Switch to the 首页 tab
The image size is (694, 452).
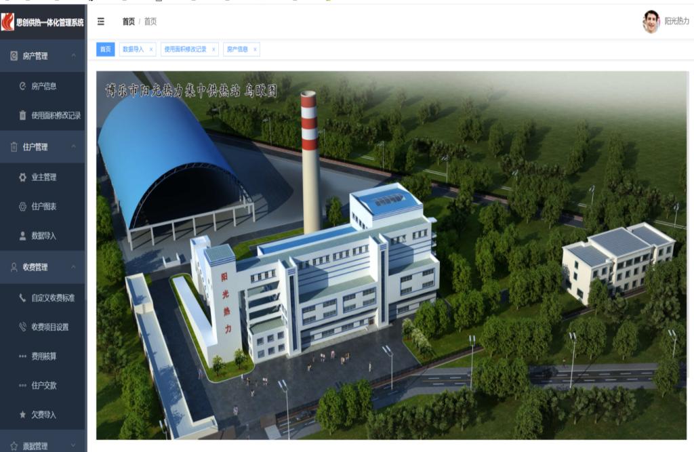coord(105,49)
